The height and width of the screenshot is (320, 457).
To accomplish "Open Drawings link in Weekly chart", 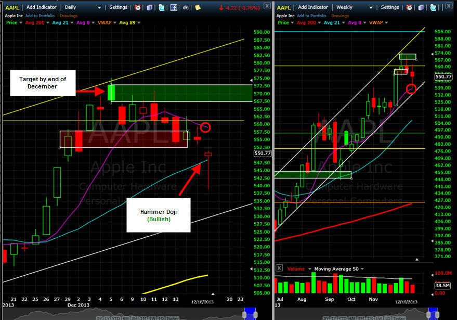I will pyautogui.click(x=340, y=16).
